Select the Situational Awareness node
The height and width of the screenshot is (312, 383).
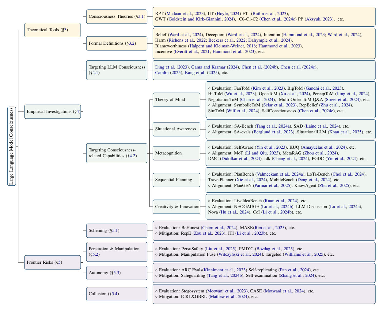tap(176, 129)
